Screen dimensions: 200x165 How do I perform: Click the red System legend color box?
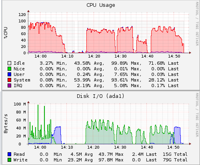9,80
